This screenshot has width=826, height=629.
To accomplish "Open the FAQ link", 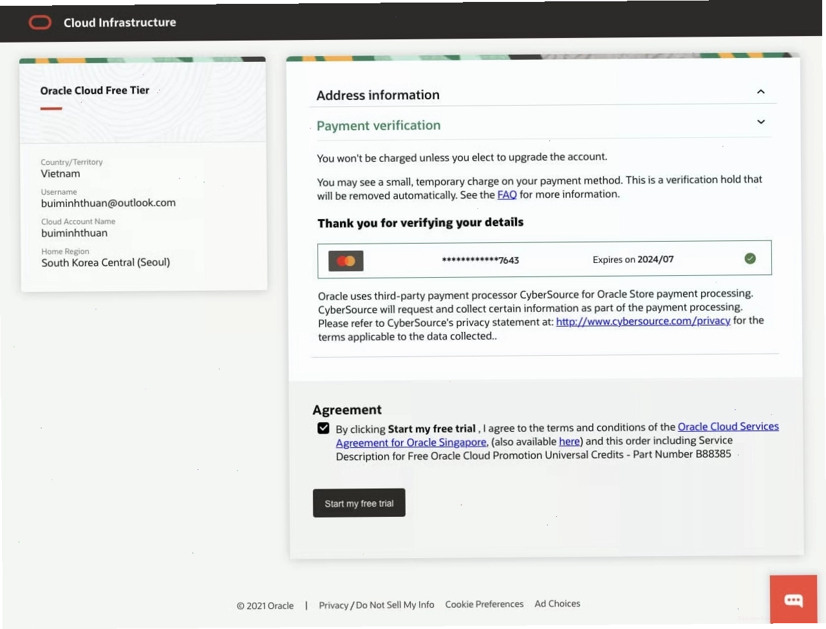I will click(507, 195).
